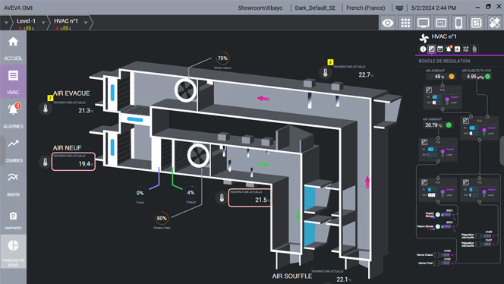Toggle the eye visibility icon

click(388, 23)
